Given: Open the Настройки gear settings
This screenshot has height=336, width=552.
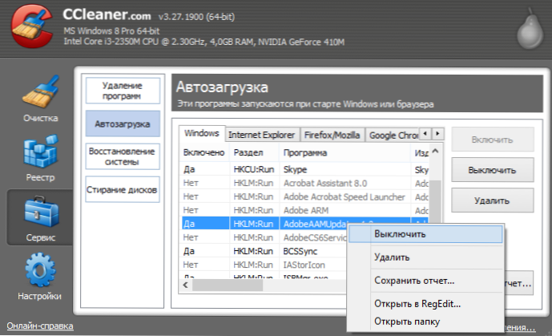Looking at the screenshot, I should [40, 277].
